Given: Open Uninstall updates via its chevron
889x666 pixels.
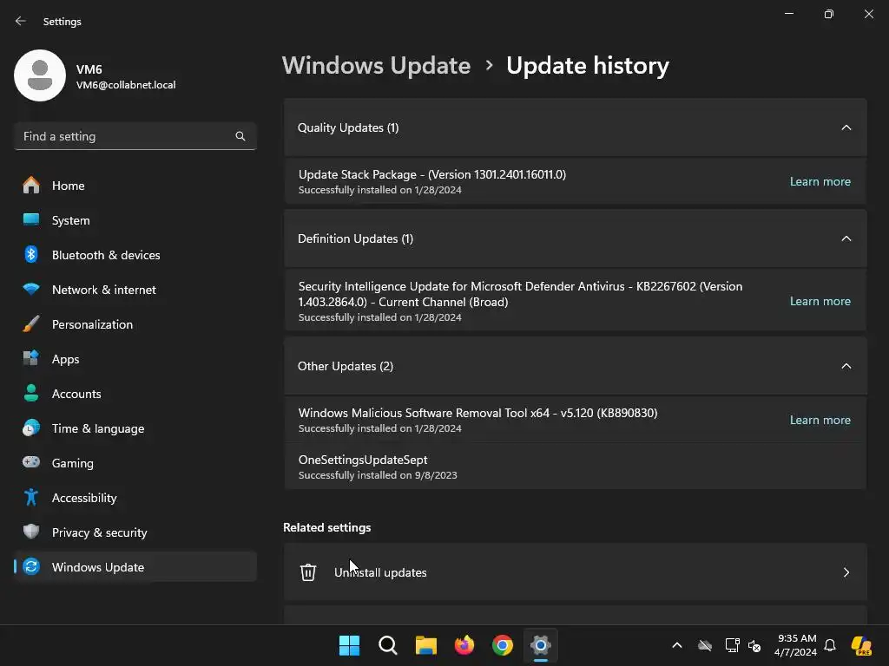Looking at the screenshot, I should (x=846, y=572).
